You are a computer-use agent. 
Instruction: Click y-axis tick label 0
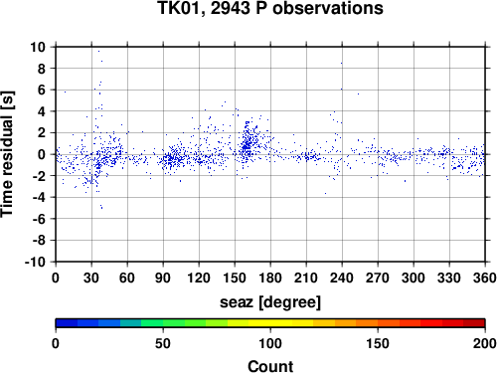pyautogui.click(x=42, y=154)
